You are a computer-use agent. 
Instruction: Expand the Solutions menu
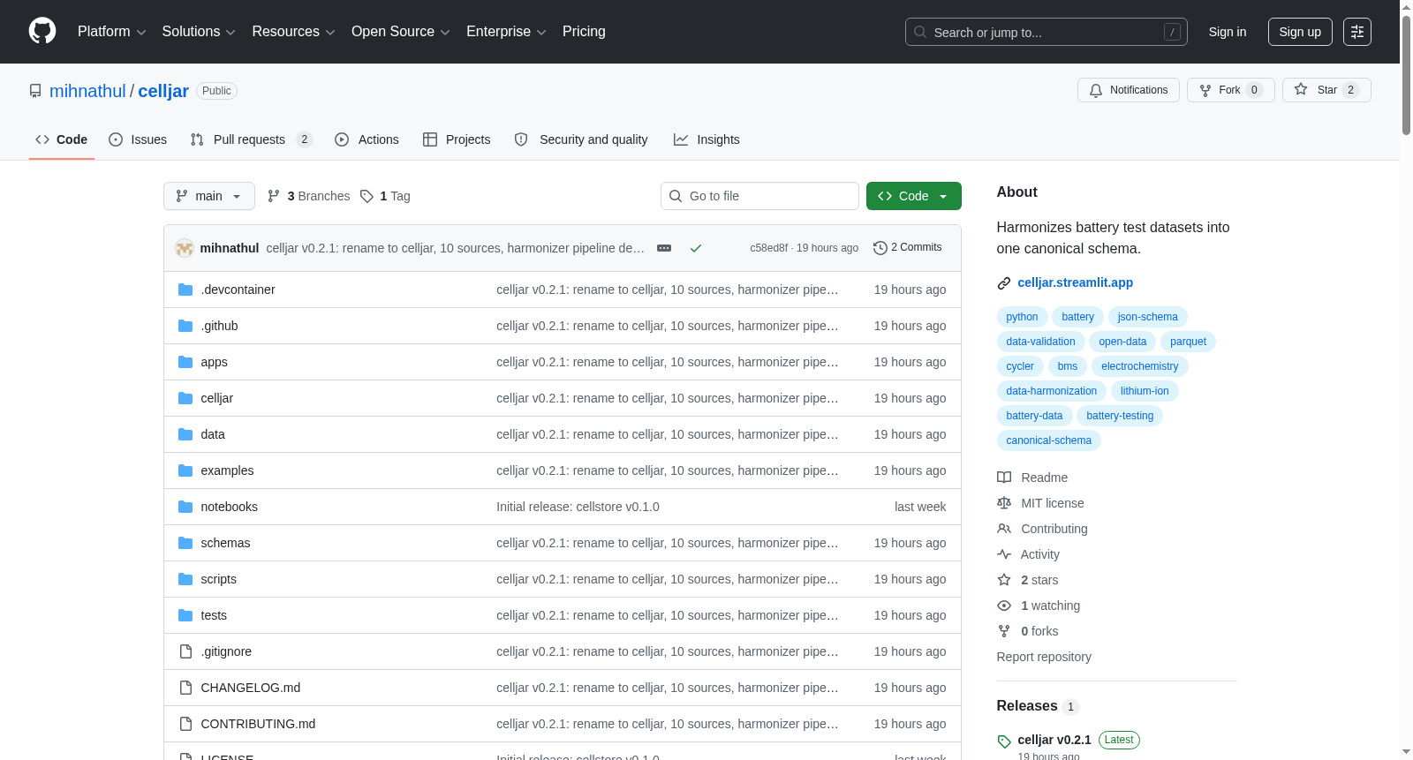(x=199, y=32)
